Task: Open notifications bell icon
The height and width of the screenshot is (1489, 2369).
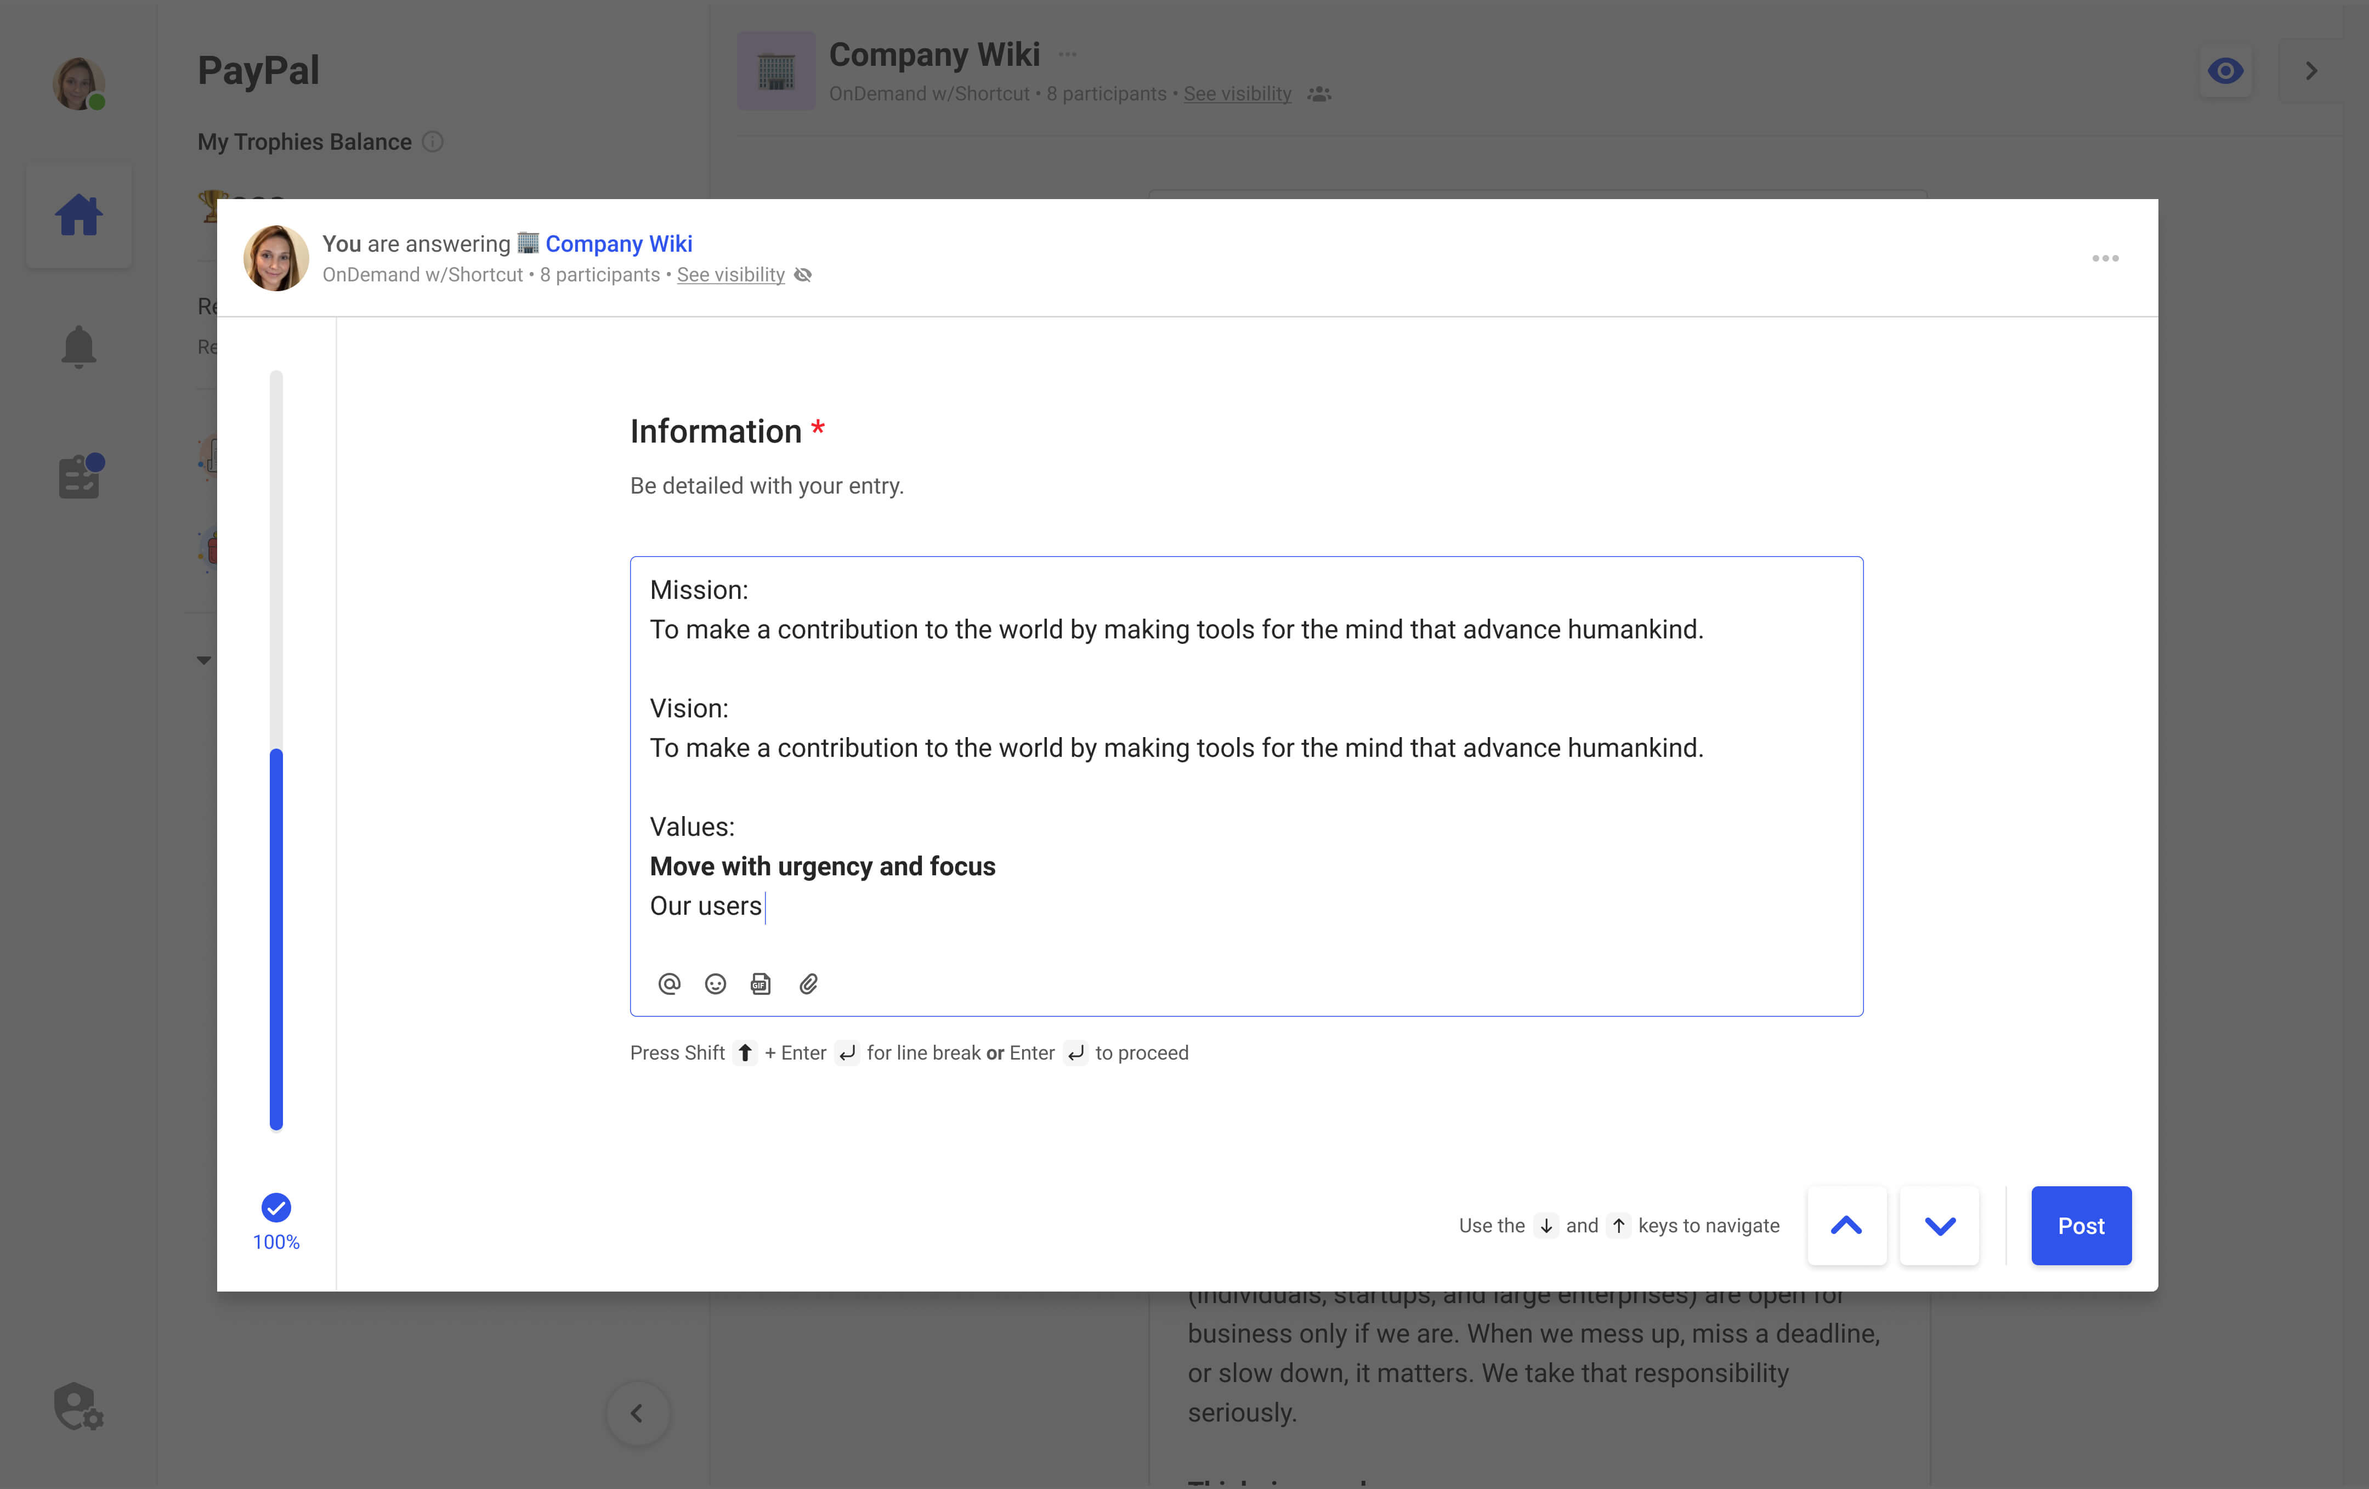Action: [79, 347]
